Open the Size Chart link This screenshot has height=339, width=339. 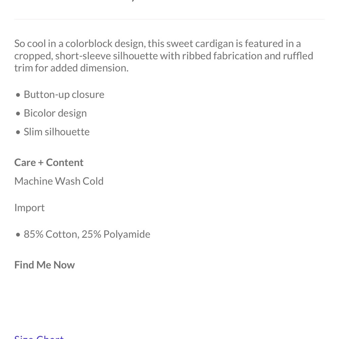click(x=39, y=337)
